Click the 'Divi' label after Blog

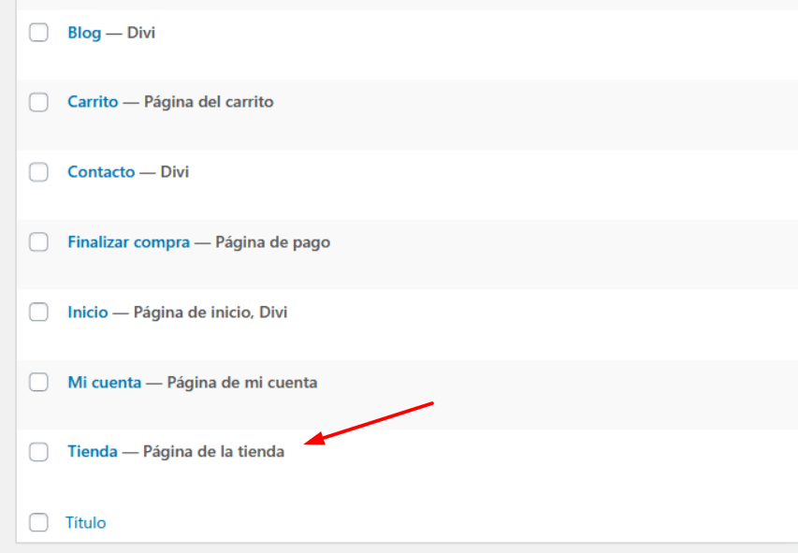(141, 33)
